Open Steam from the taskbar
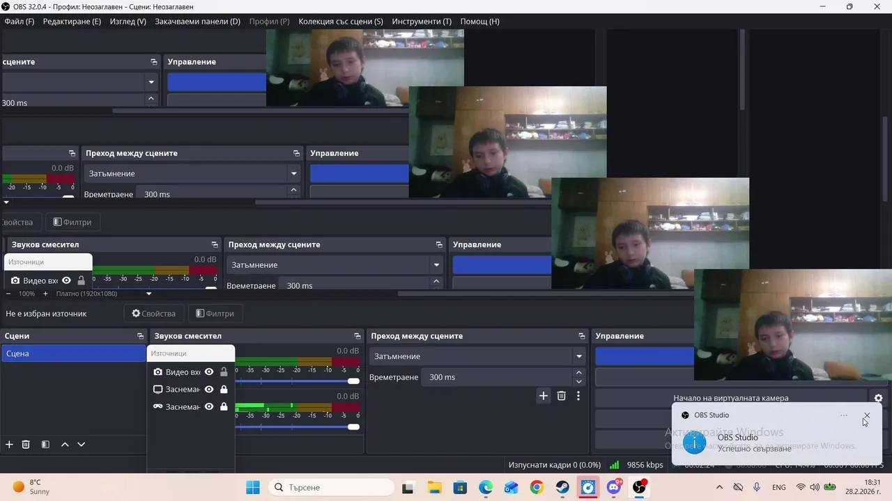The width and height of the screenshot is (892, 501). pyautogui.click(x=562, y=488)
